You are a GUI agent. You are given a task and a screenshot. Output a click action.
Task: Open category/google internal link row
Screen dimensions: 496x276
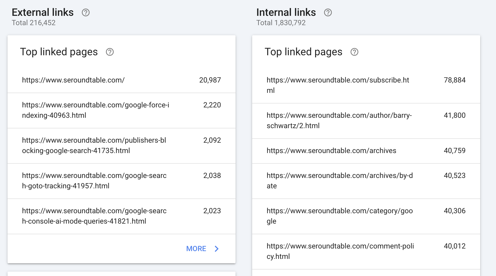pos(366,216)
